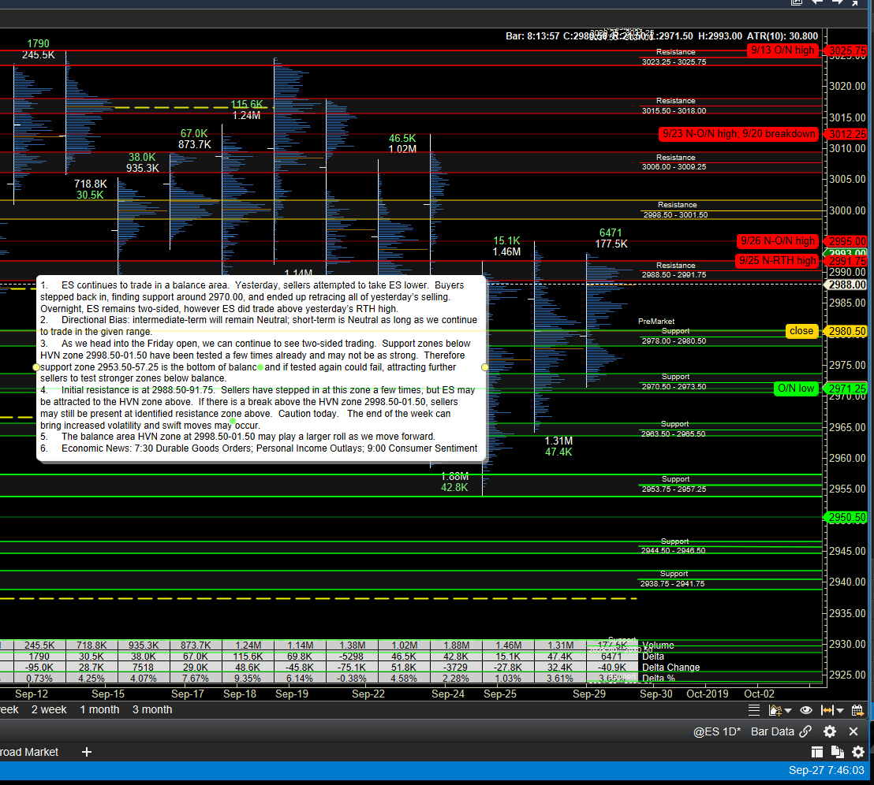Viewport: 874px width, 785px height.
Task: Click Resistance 3006.00 - 3009.25 zone label
Action: point(674,162)
